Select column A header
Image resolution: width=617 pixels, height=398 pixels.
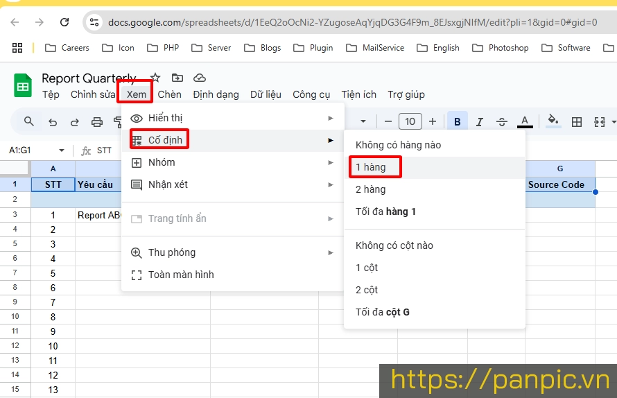[x=53, y=168]
